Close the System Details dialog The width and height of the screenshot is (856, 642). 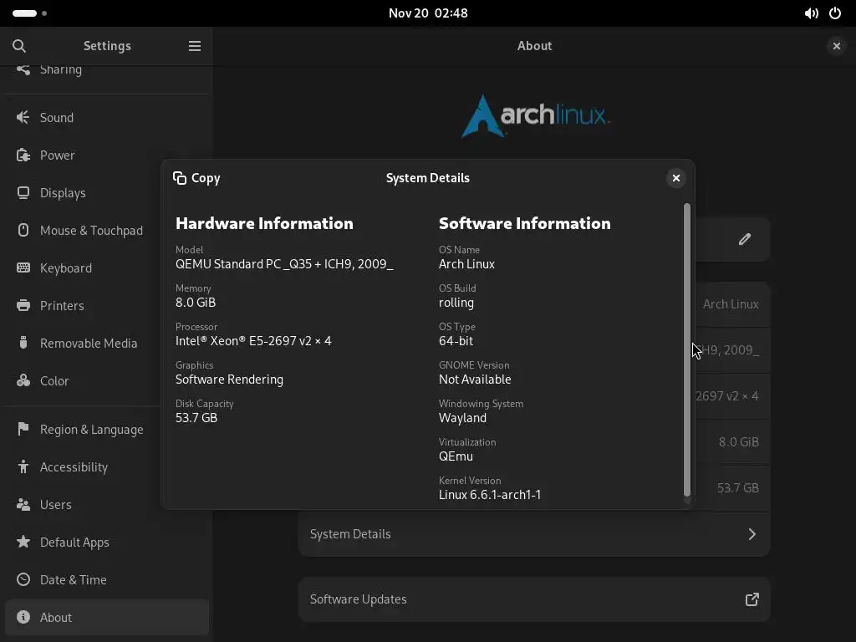click(675, 178)
